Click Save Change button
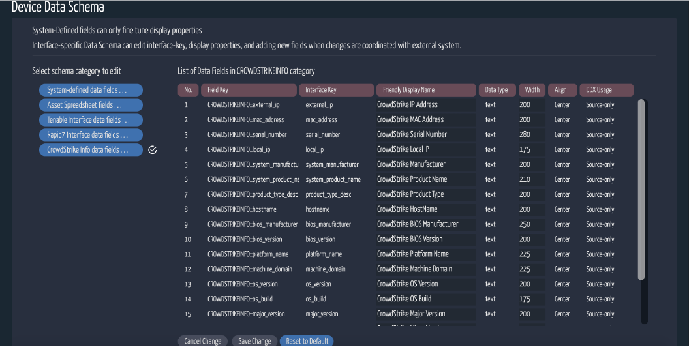The image size is (689, 347). click(x=254, y=341)
